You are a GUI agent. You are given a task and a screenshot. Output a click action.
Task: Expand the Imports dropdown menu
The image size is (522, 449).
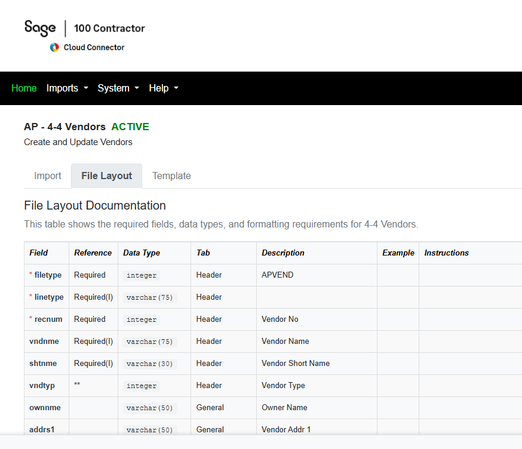(x=67, y=88)
